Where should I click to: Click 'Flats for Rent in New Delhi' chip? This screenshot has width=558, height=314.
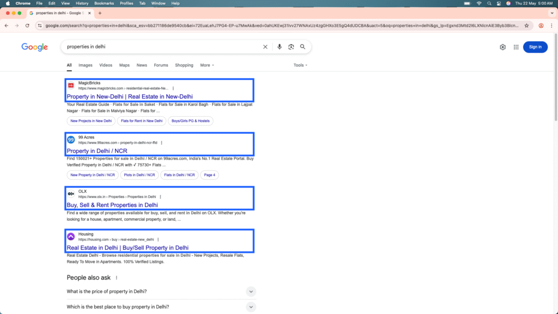(142, 121)
